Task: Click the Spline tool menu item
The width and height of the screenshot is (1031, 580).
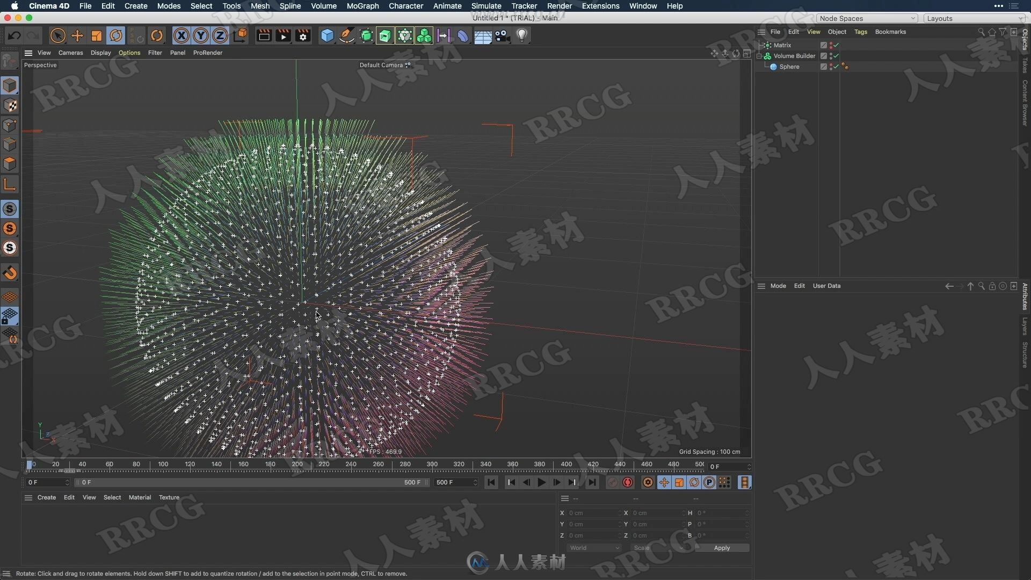Action: [291, 6]
